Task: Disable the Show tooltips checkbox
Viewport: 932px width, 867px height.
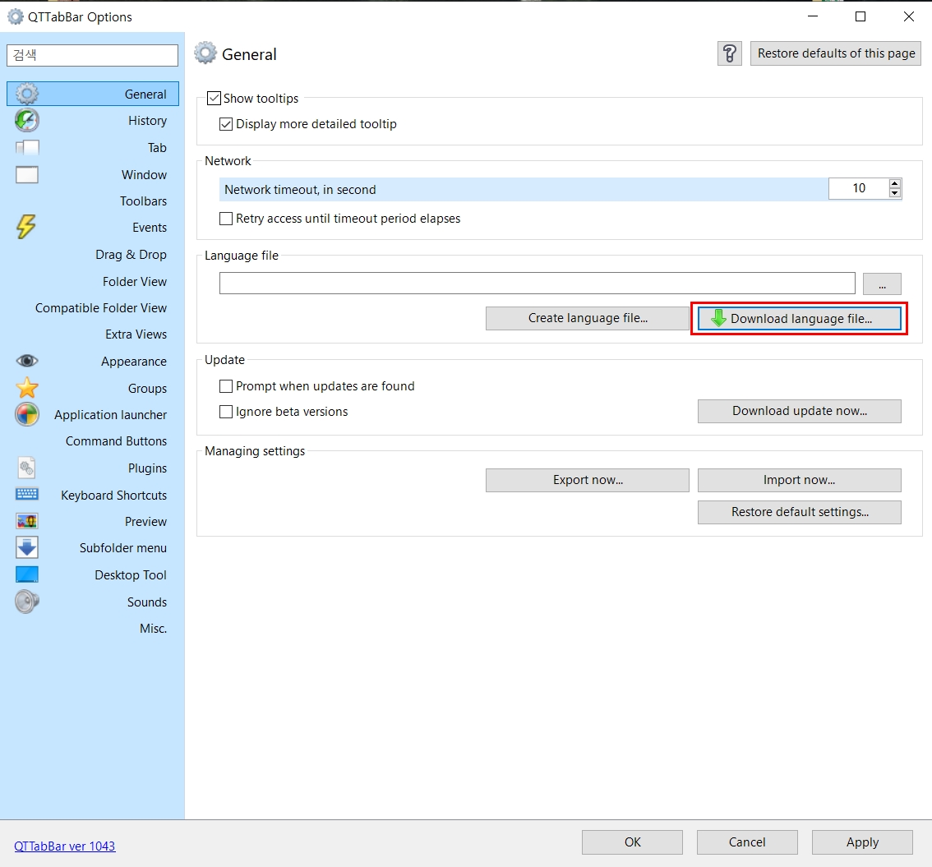Action: tap(214, 98)
